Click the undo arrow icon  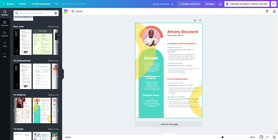tap(56, 4)
